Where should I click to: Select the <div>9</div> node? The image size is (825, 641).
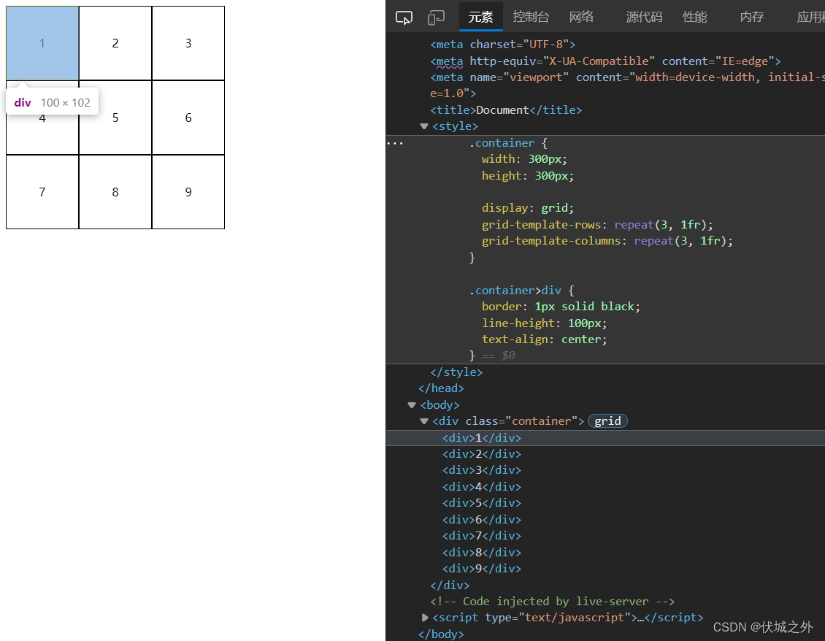point(481,569)
